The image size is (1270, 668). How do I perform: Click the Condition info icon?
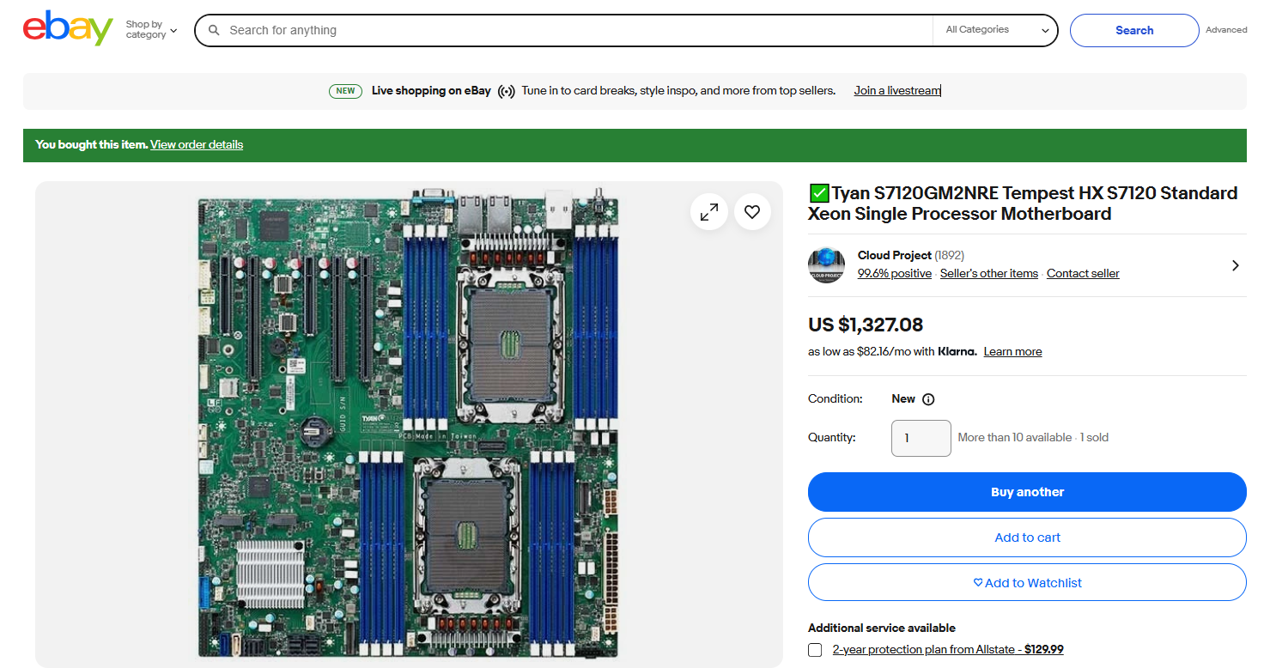tap(928, 399)
